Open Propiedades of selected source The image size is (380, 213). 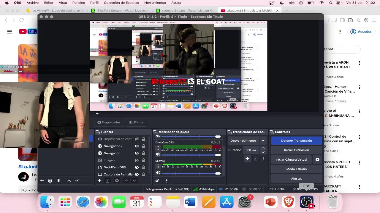(109, 122)
